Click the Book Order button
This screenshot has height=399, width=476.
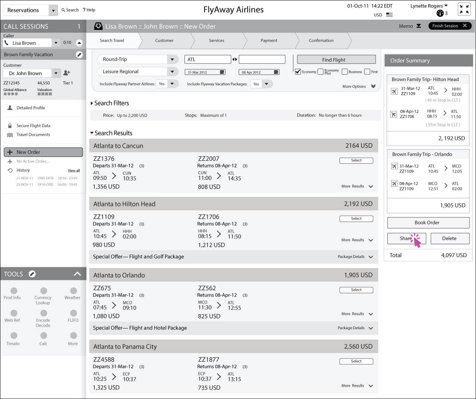(x=428, y=223)
